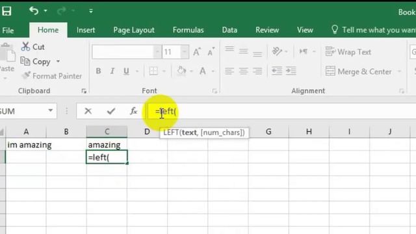Switch to the Home tab

tap(48, 30)
